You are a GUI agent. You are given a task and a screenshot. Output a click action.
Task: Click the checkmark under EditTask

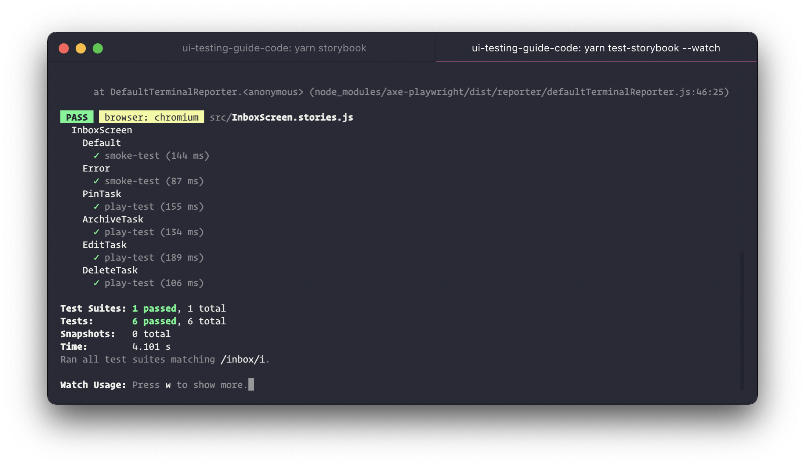pos(96,258)
